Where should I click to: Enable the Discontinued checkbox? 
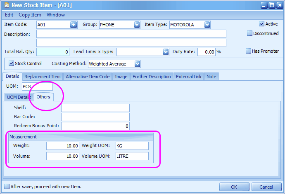click(249, 33)
